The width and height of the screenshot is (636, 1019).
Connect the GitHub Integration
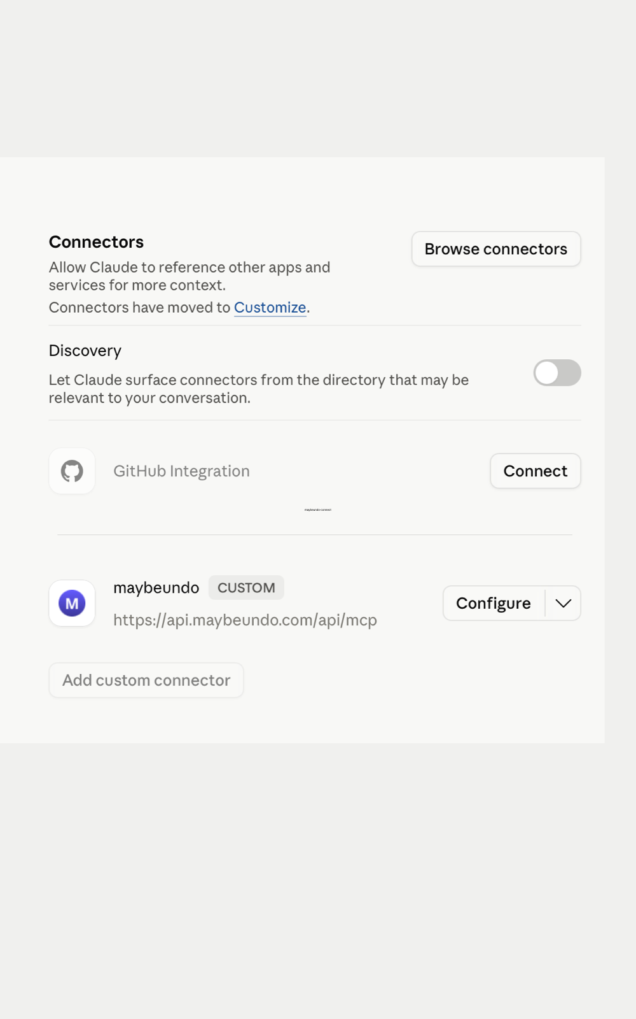pos(536,471)
